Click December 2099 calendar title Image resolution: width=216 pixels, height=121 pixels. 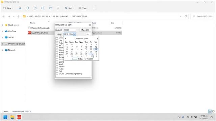[x=81, y=39]
